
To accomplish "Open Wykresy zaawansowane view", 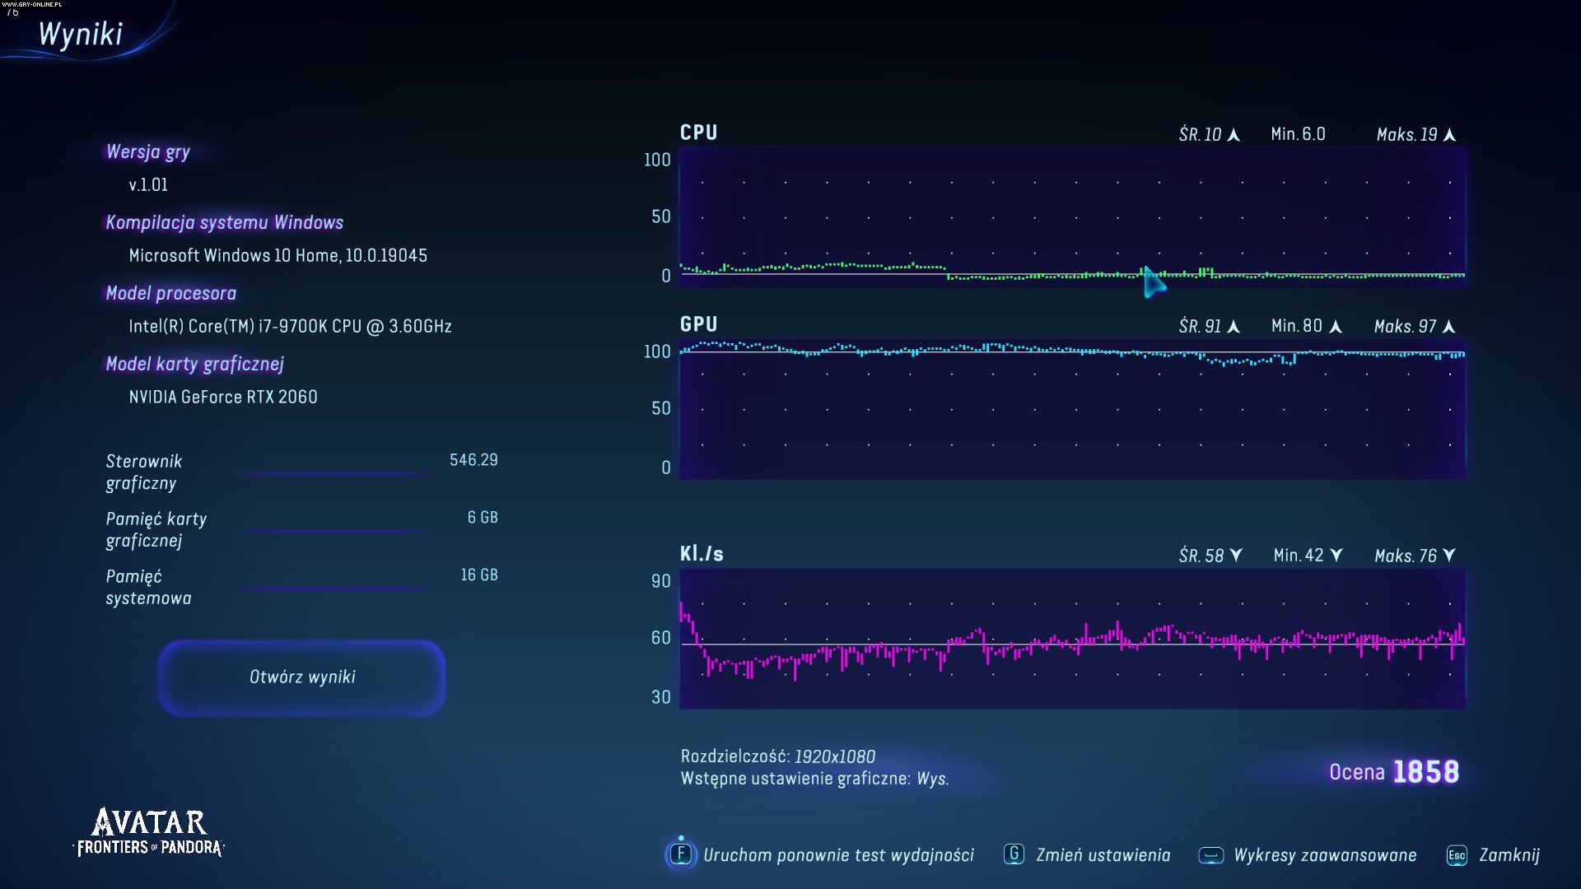I will pos(1324,855).
